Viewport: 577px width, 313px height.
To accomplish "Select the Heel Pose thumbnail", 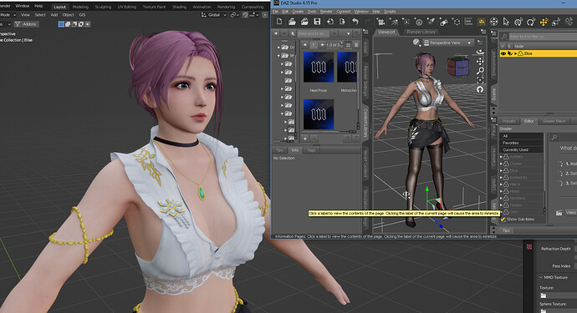I will click(x=319, y=67).
